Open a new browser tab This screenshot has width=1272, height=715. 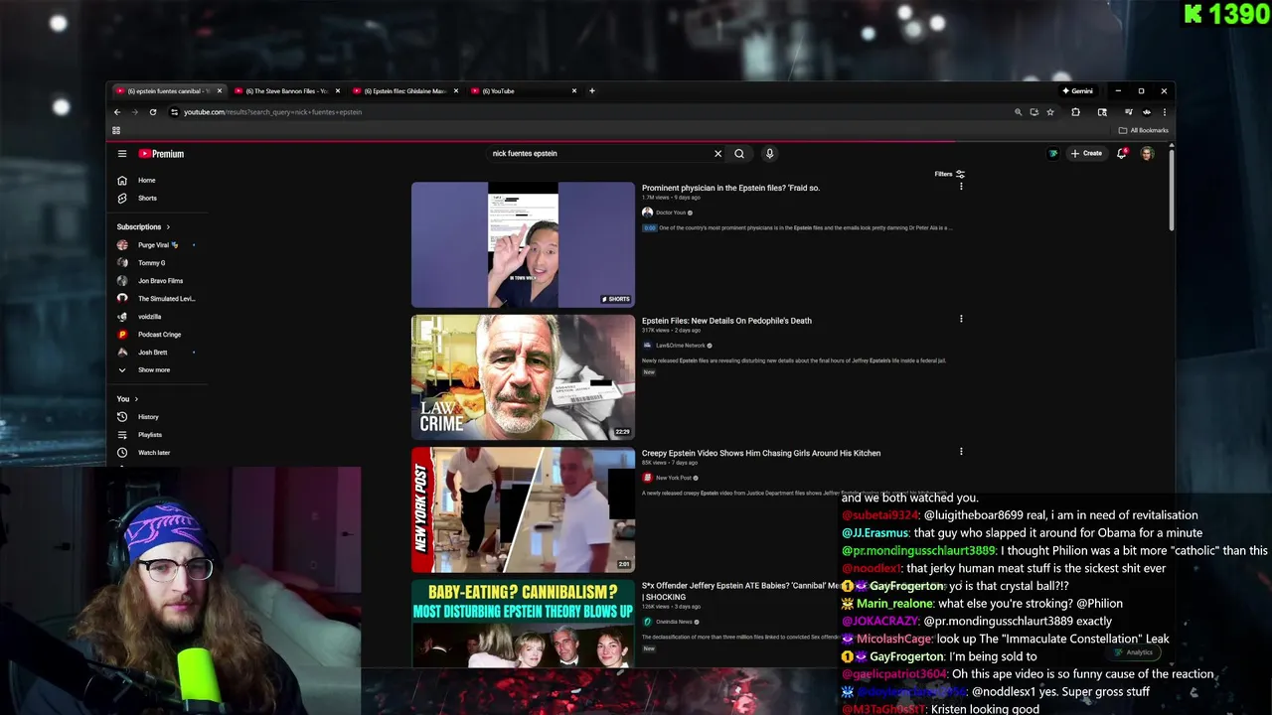[591, 91]
